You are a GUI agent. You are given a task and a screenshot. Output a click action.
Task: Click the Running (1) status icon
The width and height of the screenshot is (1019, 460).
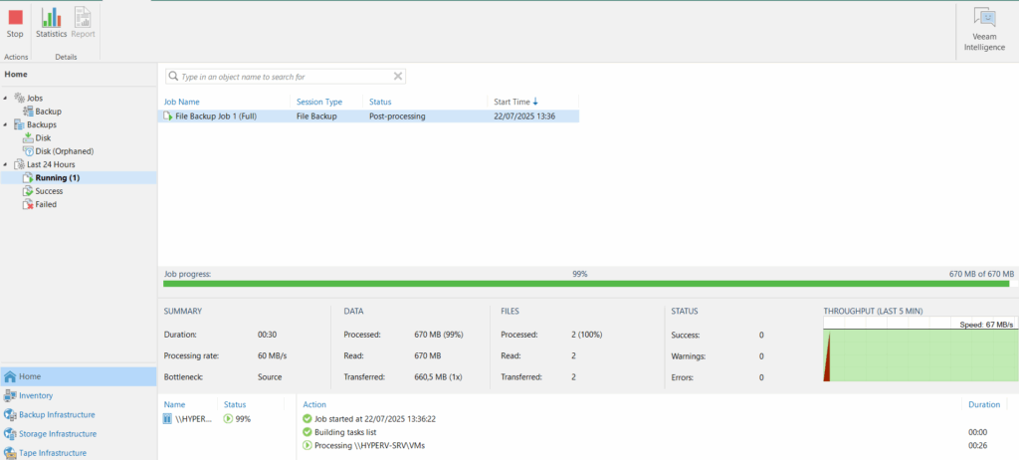point(28,177)
